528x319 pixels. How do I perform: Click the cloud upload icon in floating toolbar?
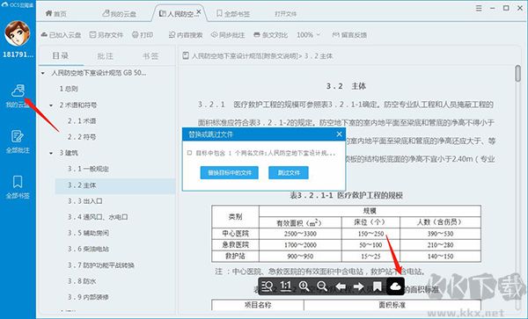395,286
